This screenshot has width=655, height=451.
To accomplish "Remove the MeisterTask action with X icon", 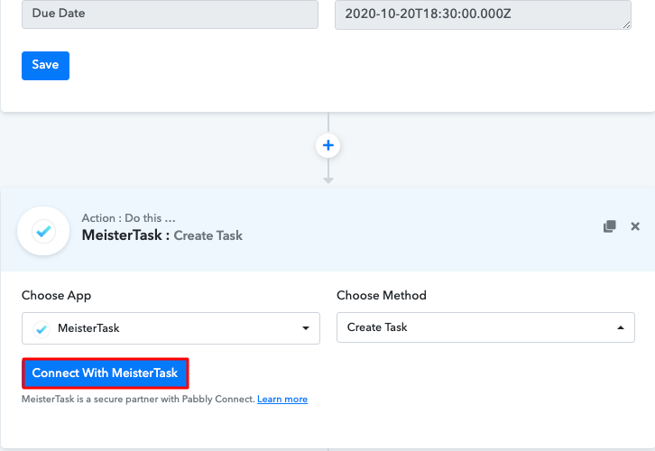I will (x=635, y=226).
